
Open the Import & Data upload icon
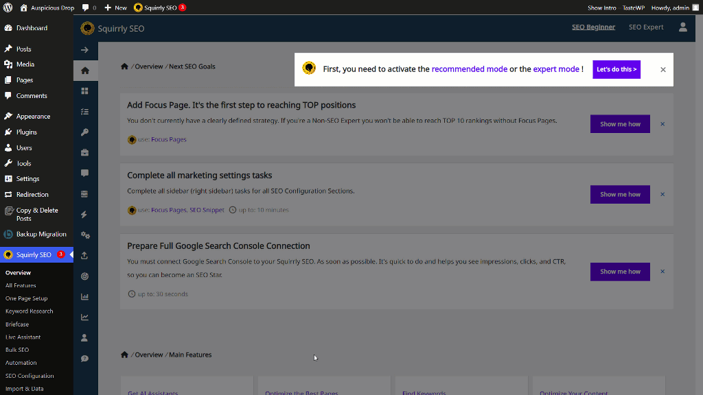point(84,255)
